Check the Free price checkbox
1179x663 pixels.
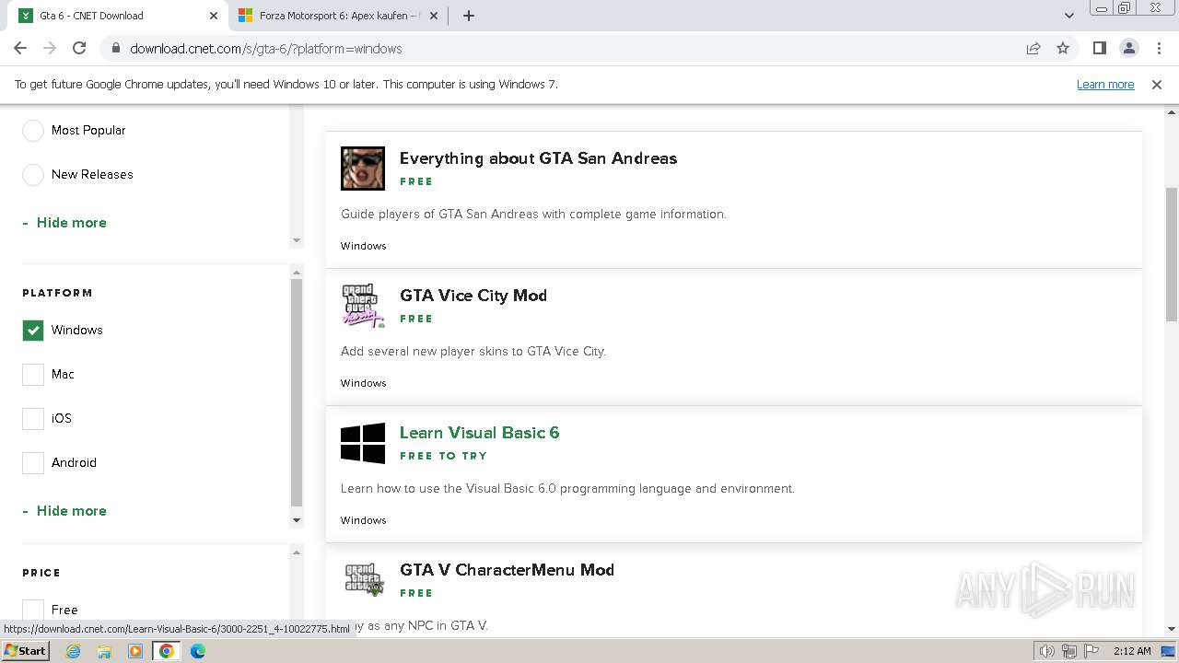pos(33,610)
